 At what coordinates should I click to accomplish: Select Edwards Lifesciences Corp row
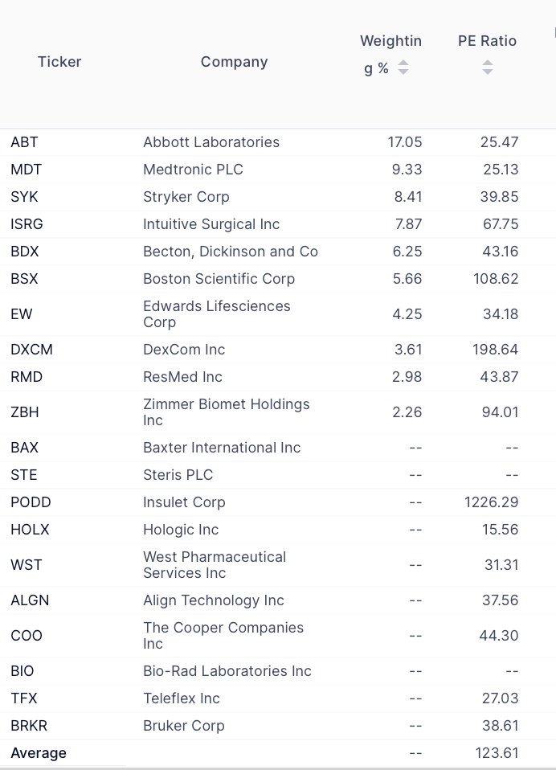pos(278,314)
